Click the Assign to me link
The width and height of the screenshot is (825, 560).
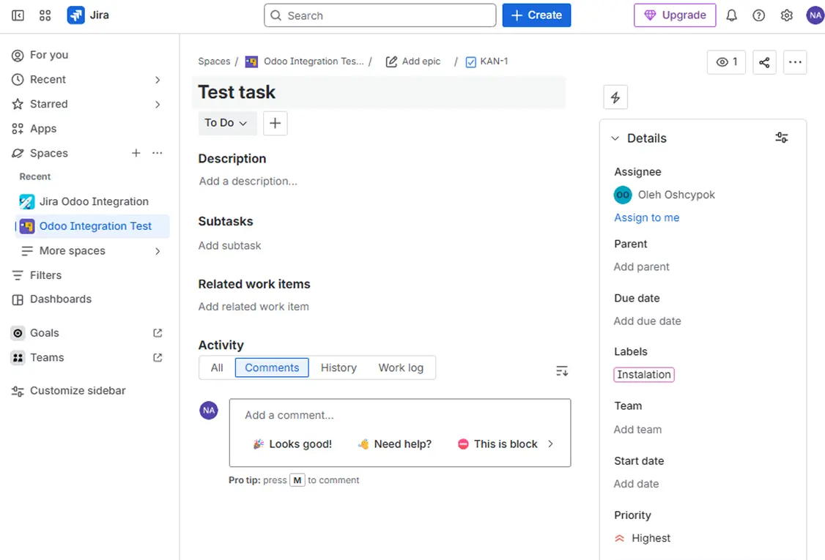pyautogui.click(x=646, y=217)
